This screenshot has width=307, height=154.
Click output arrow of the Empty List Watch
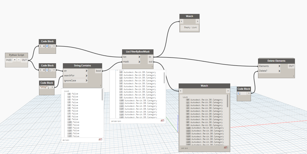click(x=198, y=22)
